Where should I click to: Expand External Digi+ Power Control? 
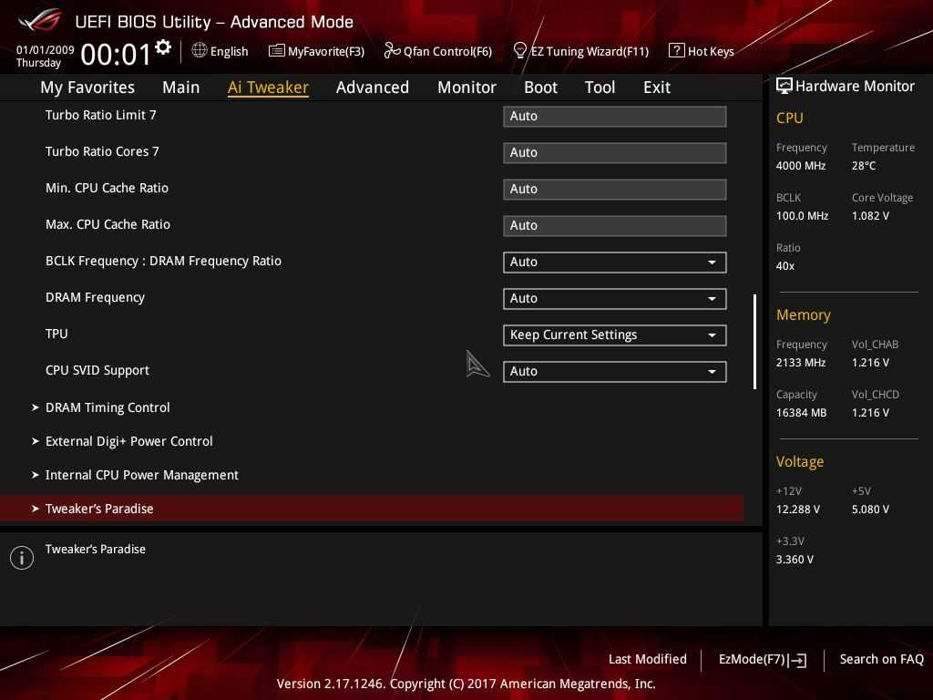pyautogui.click(x=128, y=441)
